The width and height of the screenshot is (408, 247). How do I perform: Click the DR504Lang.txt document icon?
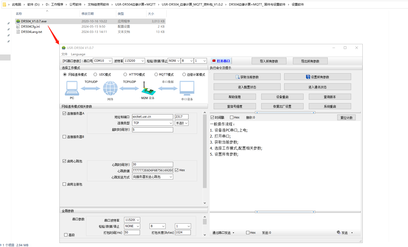tap(18, 32)
